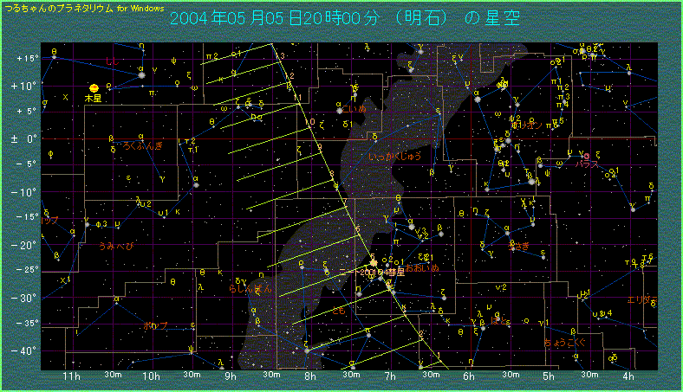Click the Rigel star in Orion
The width and height of the screenshot is (683, 392).
tap(530, 181)
